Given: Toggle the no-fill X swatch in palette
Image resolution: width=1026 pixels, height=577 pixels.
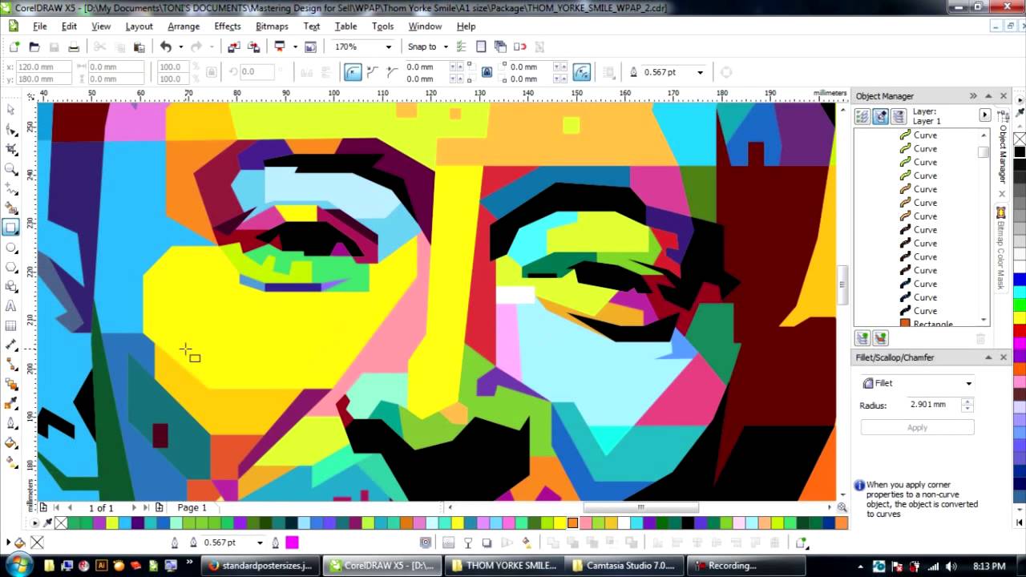Looking at the screenshot, I should (61, 523).
